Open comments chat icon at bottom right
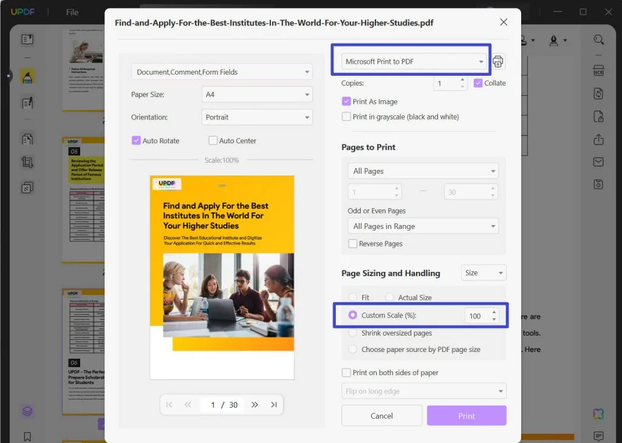 click(x=598, y=436)
